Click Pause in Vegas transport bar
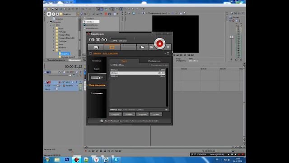Screen dimensions: 289x163 (x=101, y=151)
